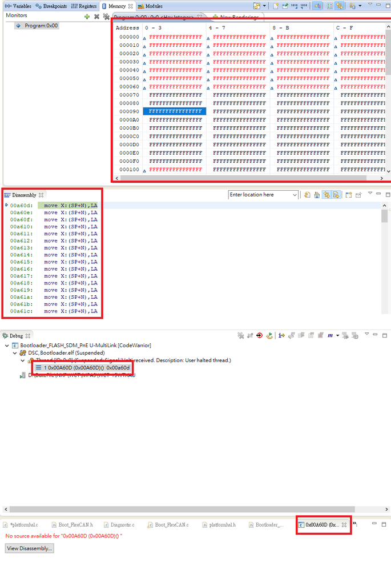Open the platformhal.h editor tab
This screenshot has height=570, width=391.
pyautogui.click(x=219, y=525)
